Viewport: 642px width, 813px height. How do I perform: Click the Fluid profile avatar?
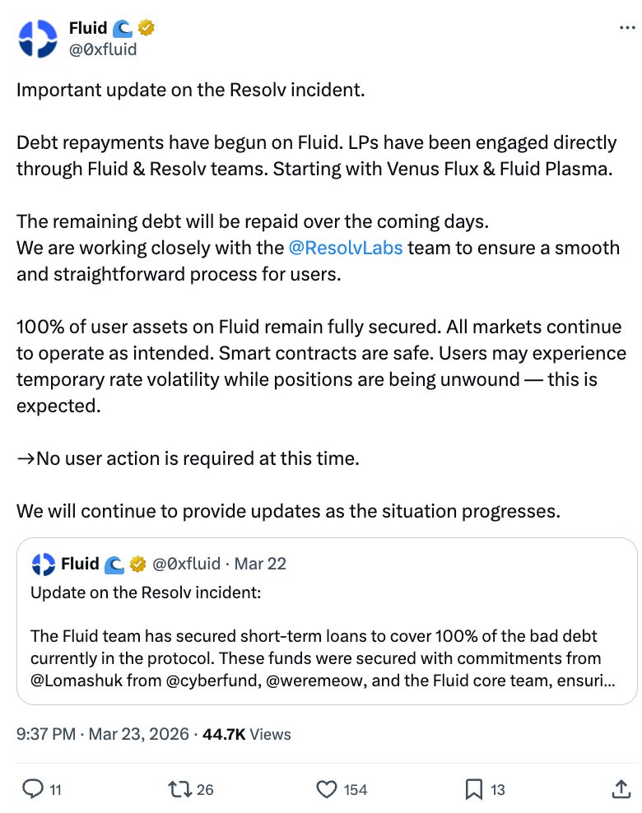click(37, 39)
